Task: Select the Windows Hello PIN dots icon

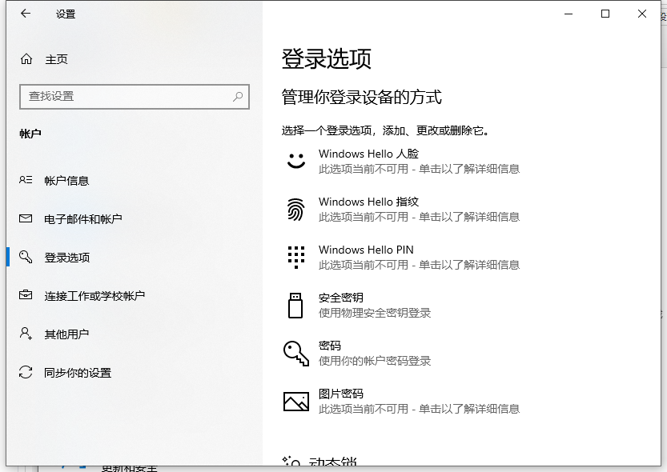Action: [295, 257]
